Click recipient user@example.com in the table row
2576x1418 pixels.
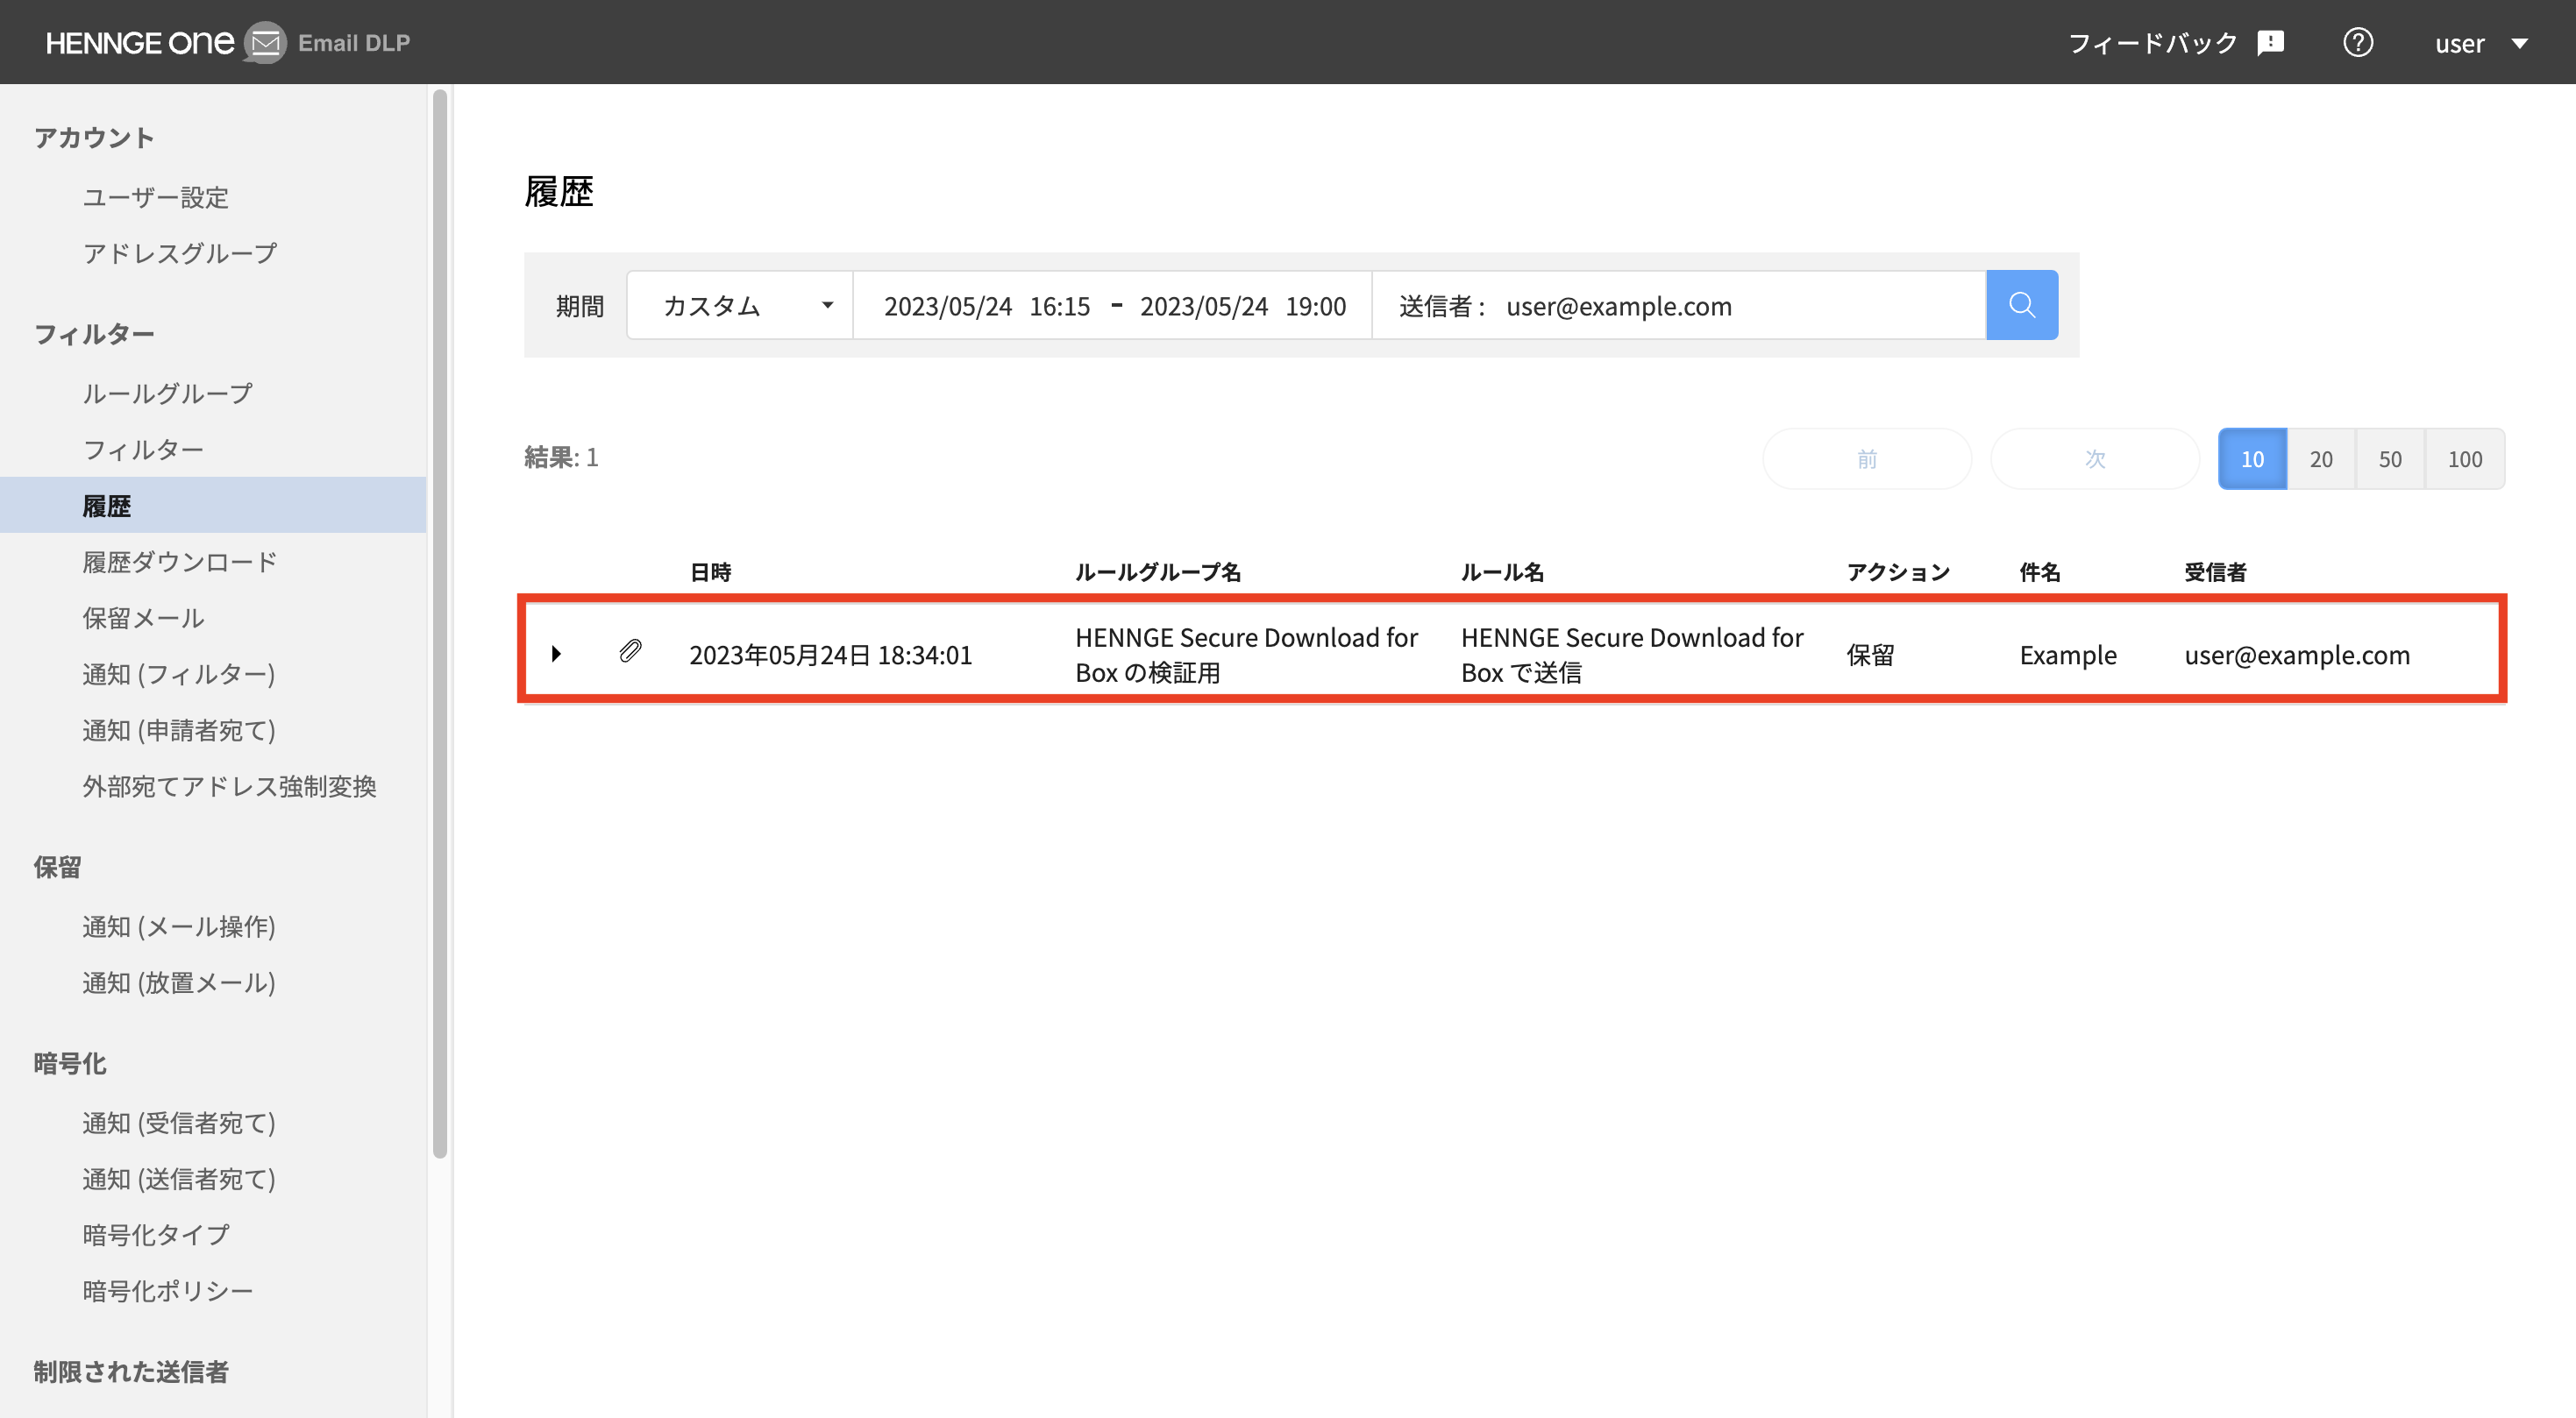pyautogui.click(x=2297, y=655)
